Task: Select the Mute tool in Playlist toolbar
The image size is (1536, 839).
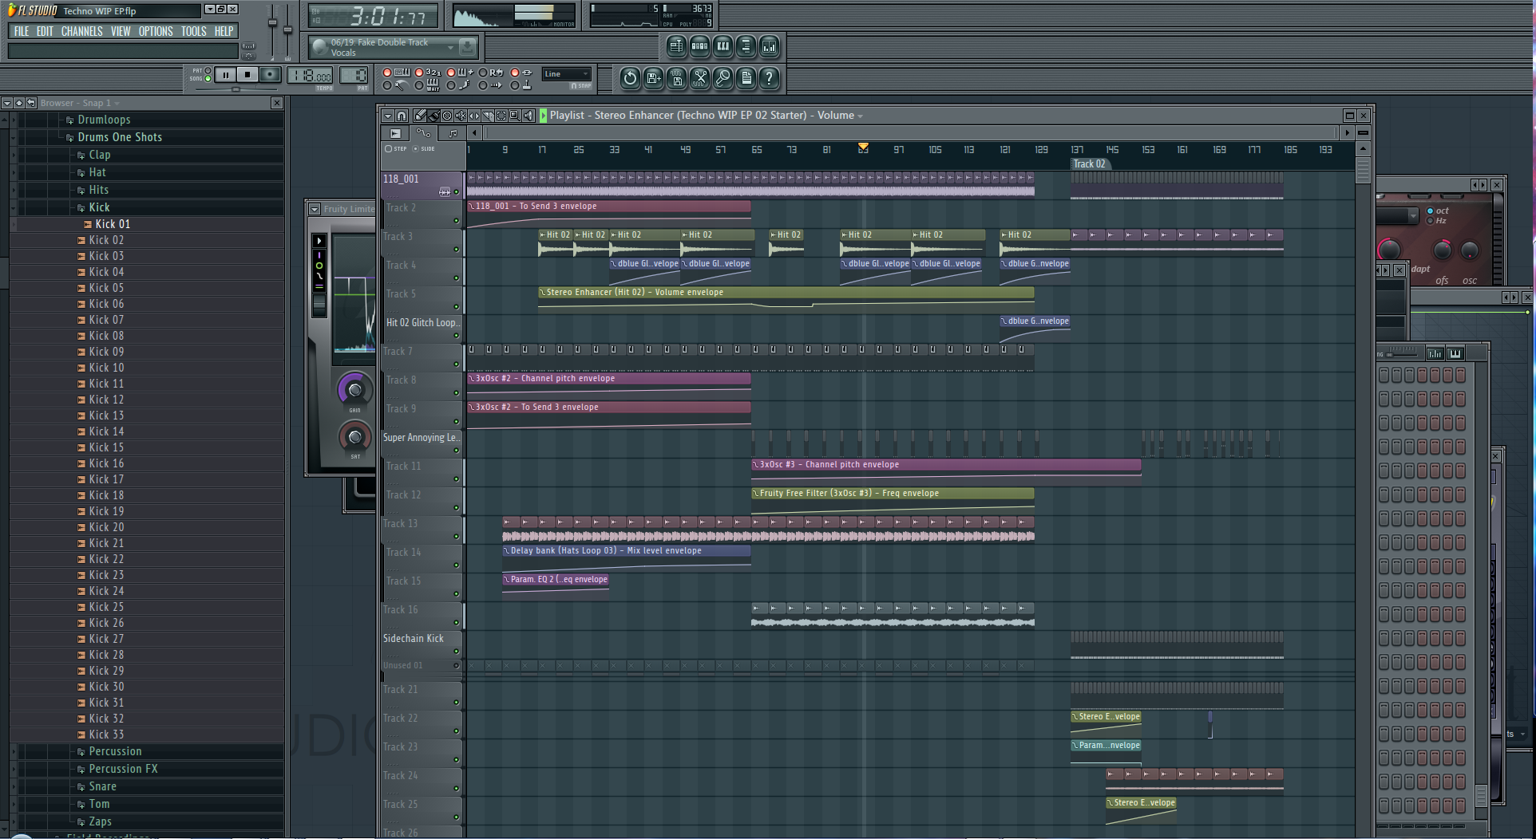Action: 461,116
